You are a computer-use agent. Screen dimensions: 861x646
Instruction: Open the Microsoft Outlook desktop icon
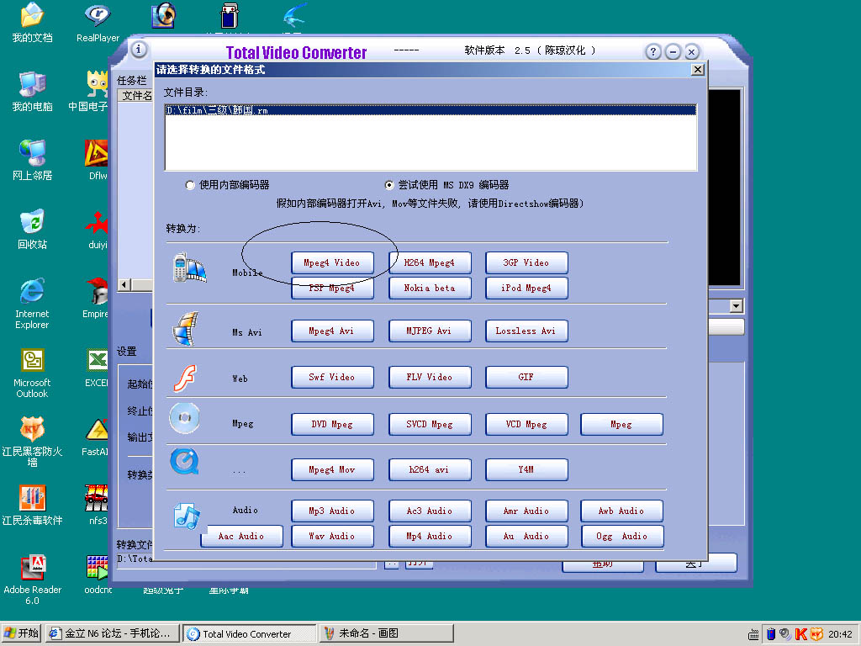click(33, 373)
